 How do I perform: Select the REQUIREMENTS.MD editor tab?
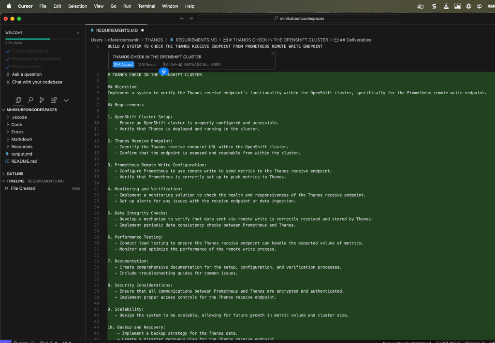point(117,30)
